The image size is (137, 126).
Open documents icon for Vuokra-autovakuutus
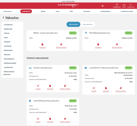pos(50,86)
